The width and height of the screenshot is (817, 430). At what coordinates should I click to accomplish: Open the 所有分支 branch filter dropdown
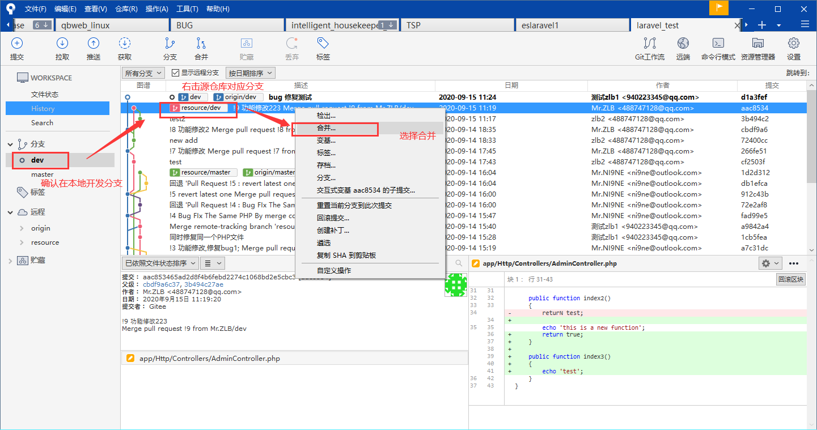[x=143, y=73]
